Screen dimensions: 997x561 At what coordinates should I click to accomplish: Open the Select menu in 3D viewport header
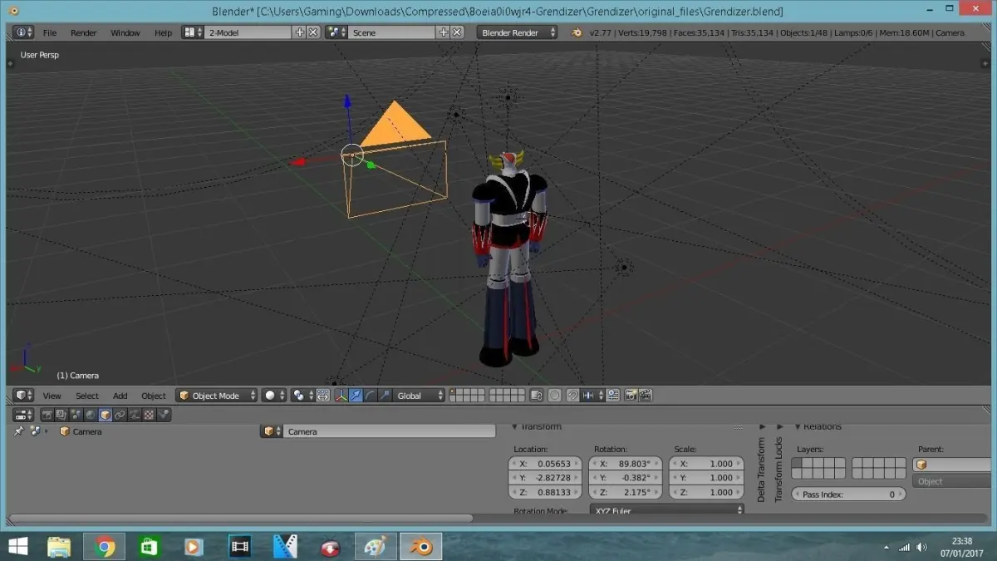pos(87,396)
